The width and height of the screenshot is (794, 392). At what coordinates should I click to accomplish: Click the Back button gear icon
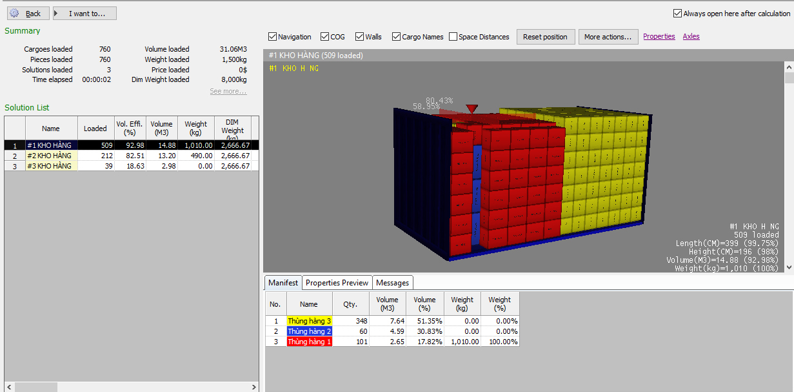tap(14, 14)
